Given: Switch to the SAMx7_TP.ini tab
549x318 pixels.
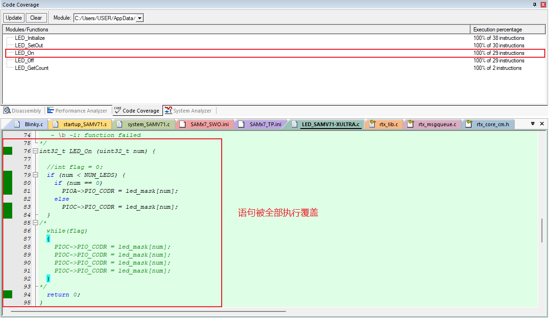Looking at the screenshot, I should tap(265, 124).
